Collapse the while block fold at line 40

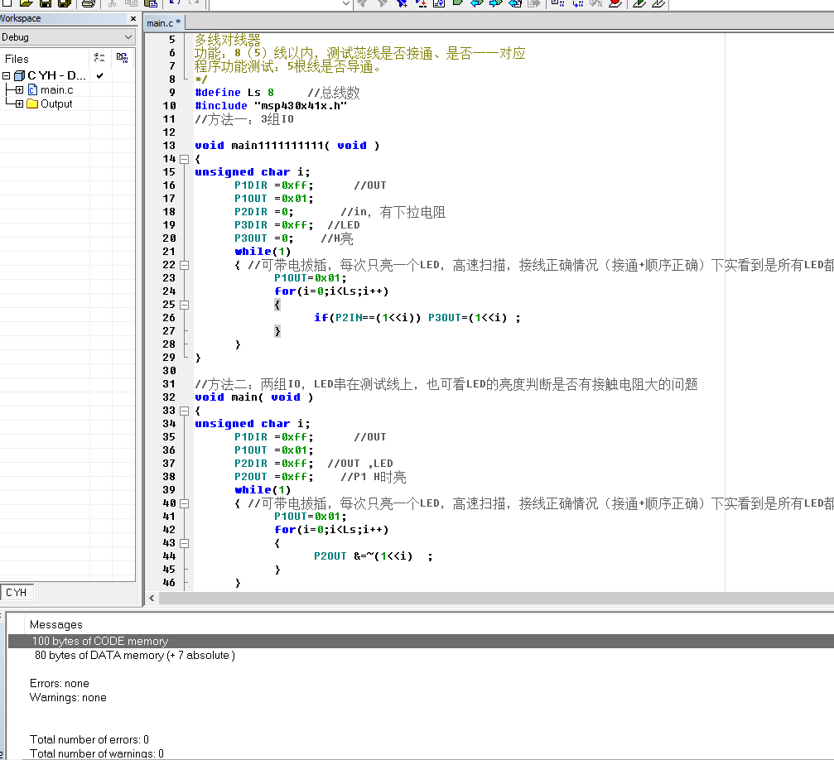coord(185,503)
